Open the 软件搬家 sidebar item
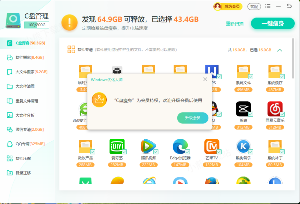300x204 pixels. tap(26, 57)
